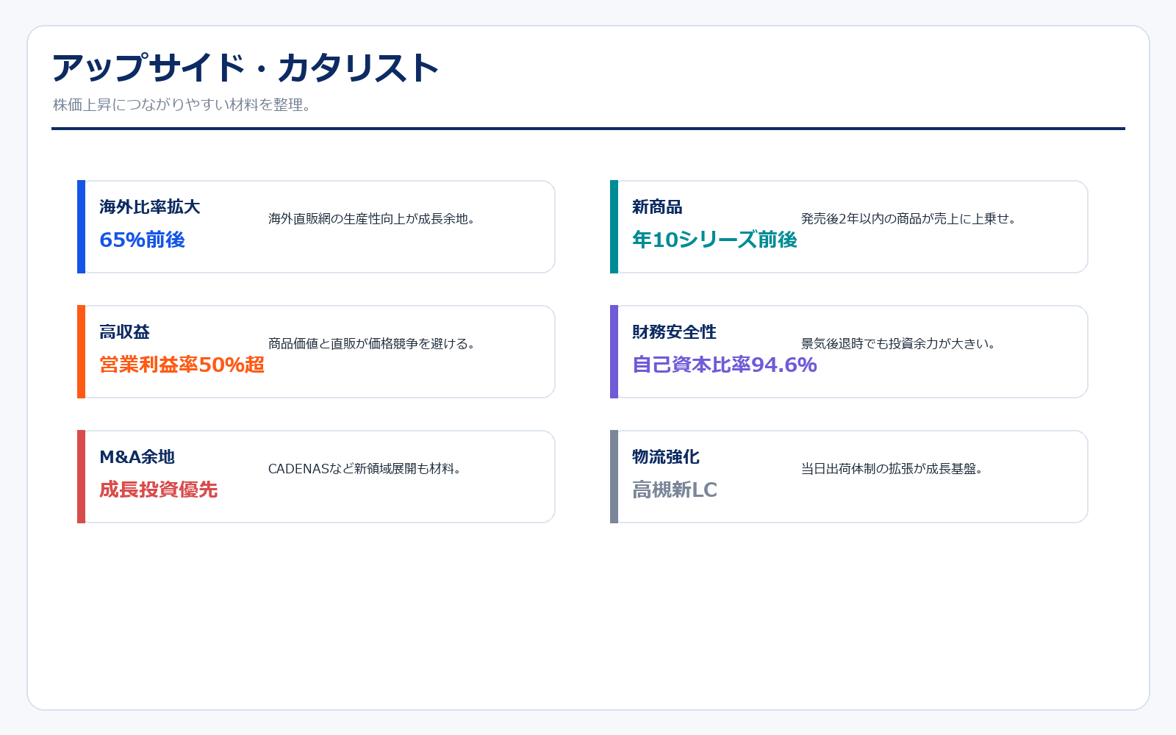Viewport: 1176px width, 735px height.
Task: Select the 新商品 card heading
Action: [657, 207]
